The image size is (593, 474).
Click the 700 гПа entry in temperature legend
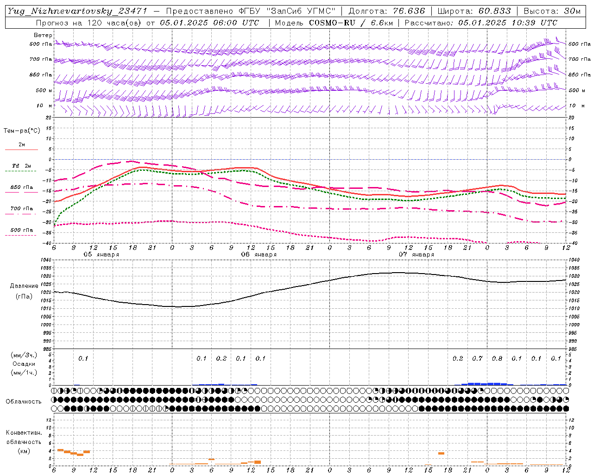tap(22, 208)
